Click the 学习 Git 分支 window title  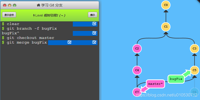52,5
